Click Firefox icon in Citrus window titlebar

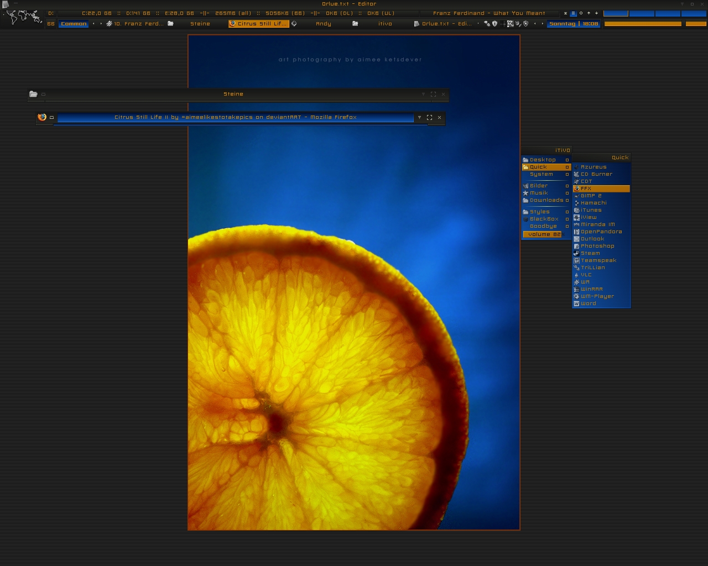coord(42,117)
